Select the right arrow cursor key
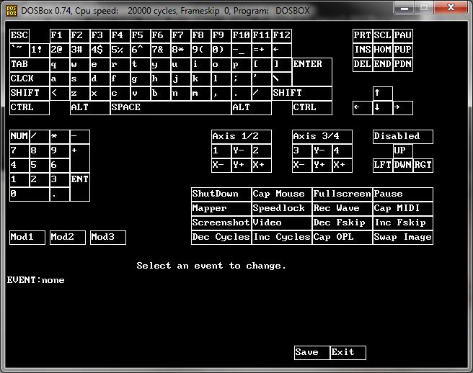The height and width of the screenshot is (373, 473). 403,108
